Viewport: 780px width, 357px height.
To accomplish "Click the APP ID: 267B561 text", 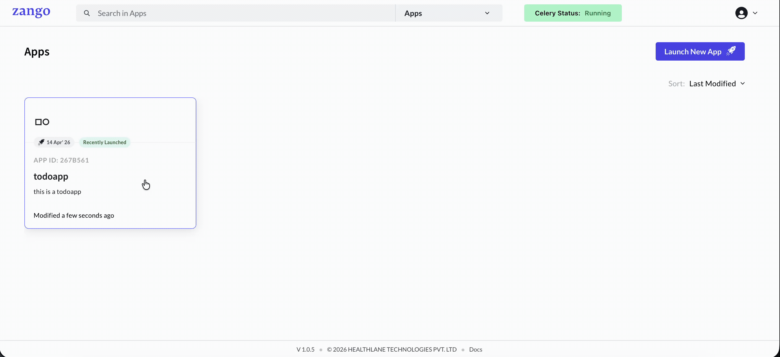I will coord(61,160).
